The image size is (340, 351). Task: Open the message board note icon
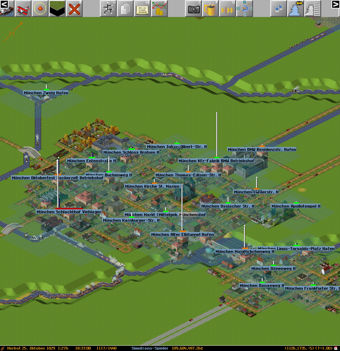click(x=142, y=9)
